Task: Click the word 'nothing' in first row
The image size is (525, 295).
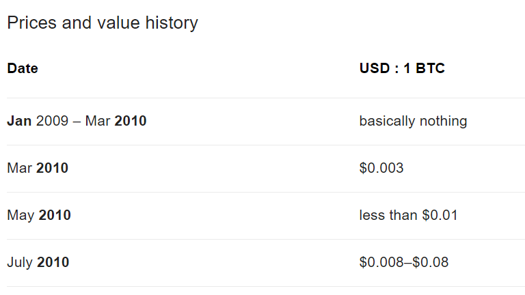Action: click(x=443, y=121)
